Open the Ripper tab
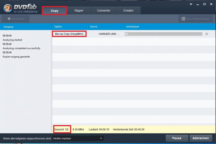Screen dimensions: 216x144 tap(79, 11)
